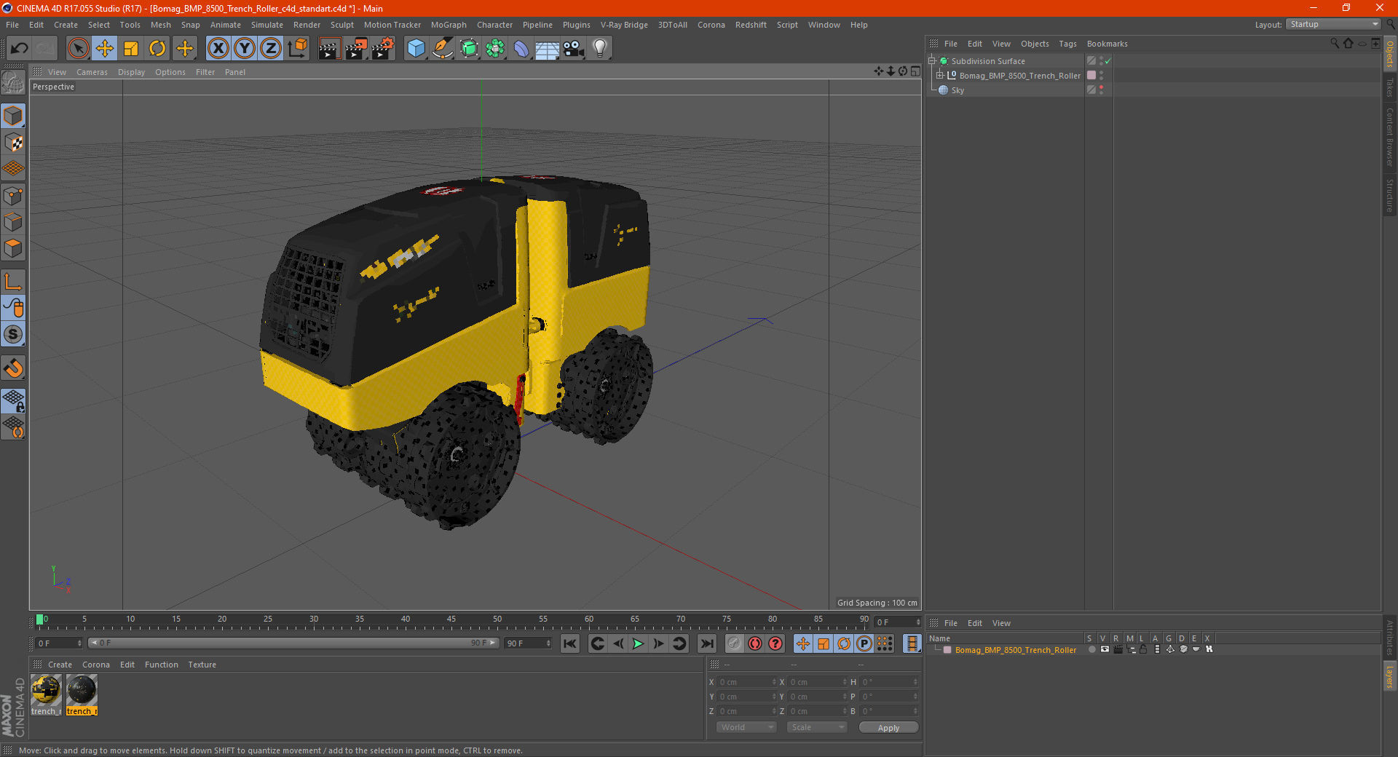Enable Axis mode in left toolbar
Screen dimensions: 1398x757
(13, 282)
